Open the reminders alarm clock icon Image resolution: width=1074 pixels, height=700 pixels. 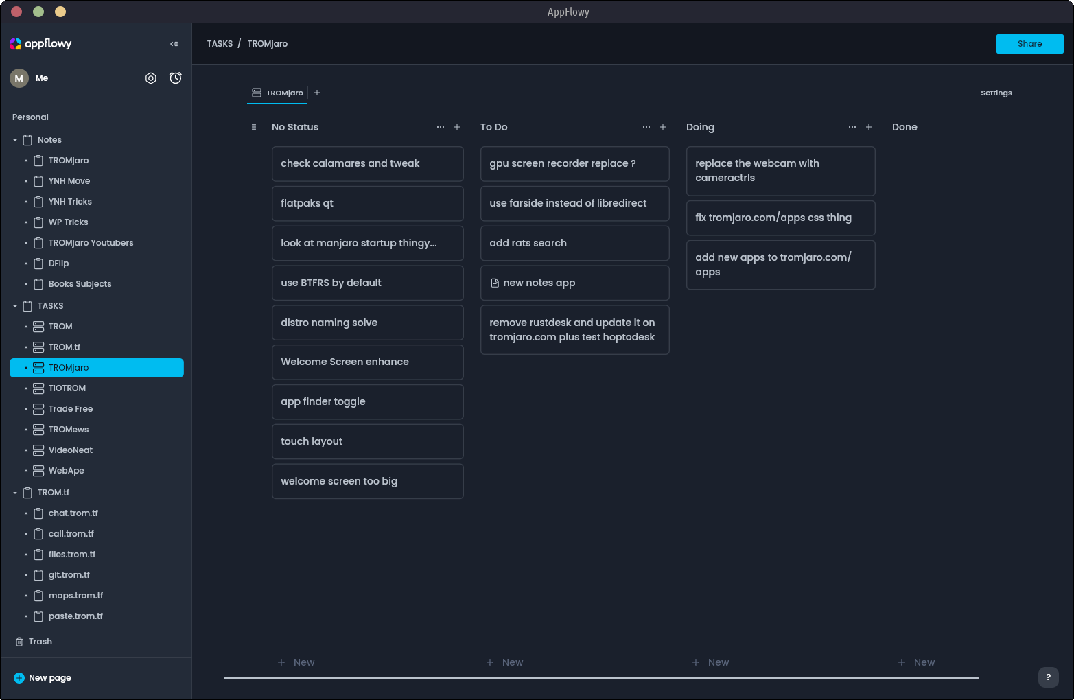pos(176,78)
